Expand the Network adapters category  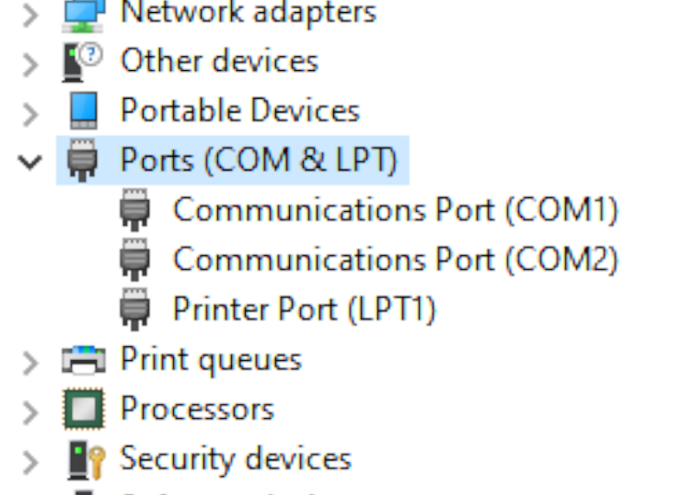pyautogui.click(x=30, y=16)
